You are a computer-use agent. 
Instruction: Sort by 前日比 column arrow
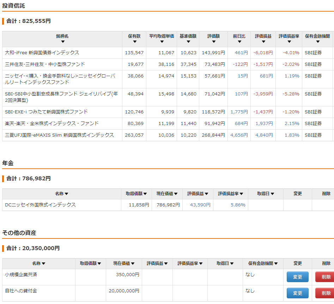[239, 42]
